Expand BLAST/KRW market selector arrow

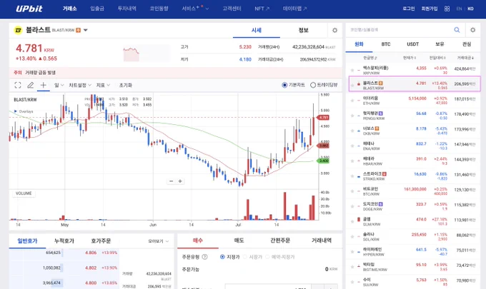click(x=86, y=30)
